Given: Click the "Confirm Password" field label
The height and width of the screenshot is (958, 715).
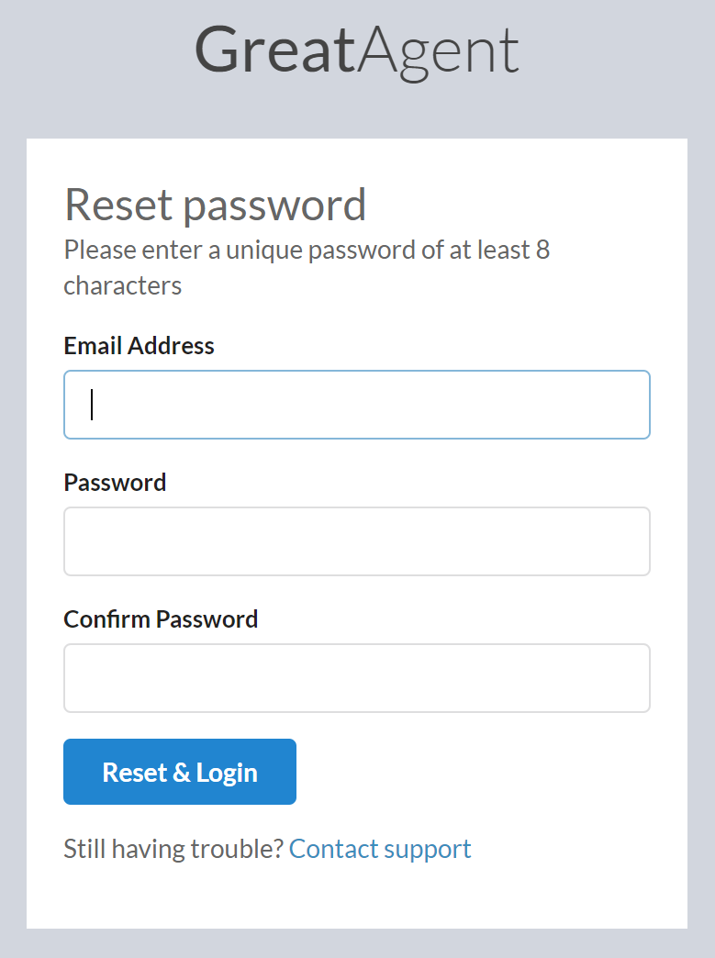Looking at the screenshot, I should (x=161, y=619).
